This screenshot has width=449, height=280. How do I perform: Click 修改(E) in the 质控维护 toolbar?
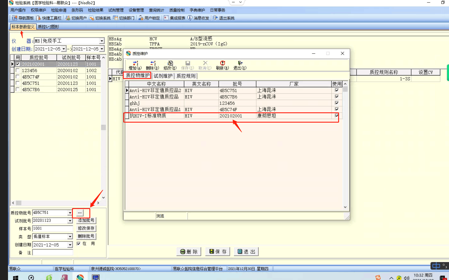170,65
